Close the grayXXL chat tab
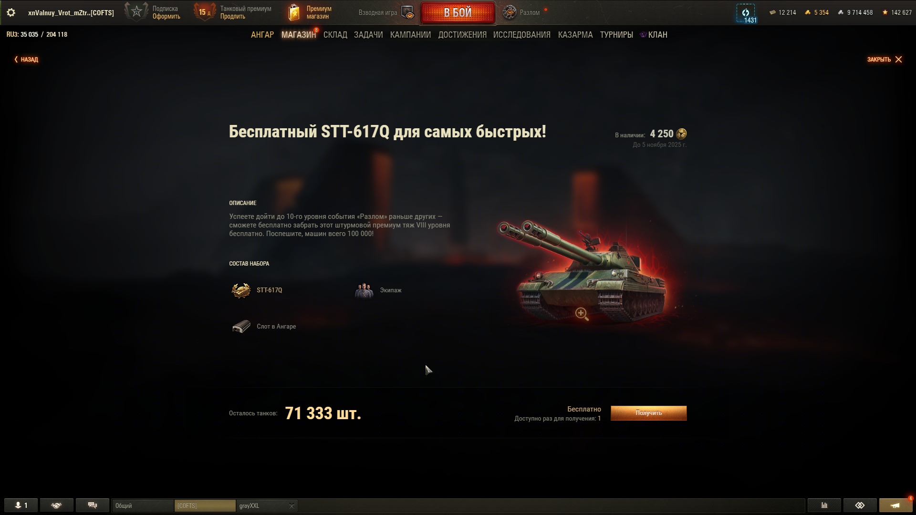The image size is (916, 515). 291,506
